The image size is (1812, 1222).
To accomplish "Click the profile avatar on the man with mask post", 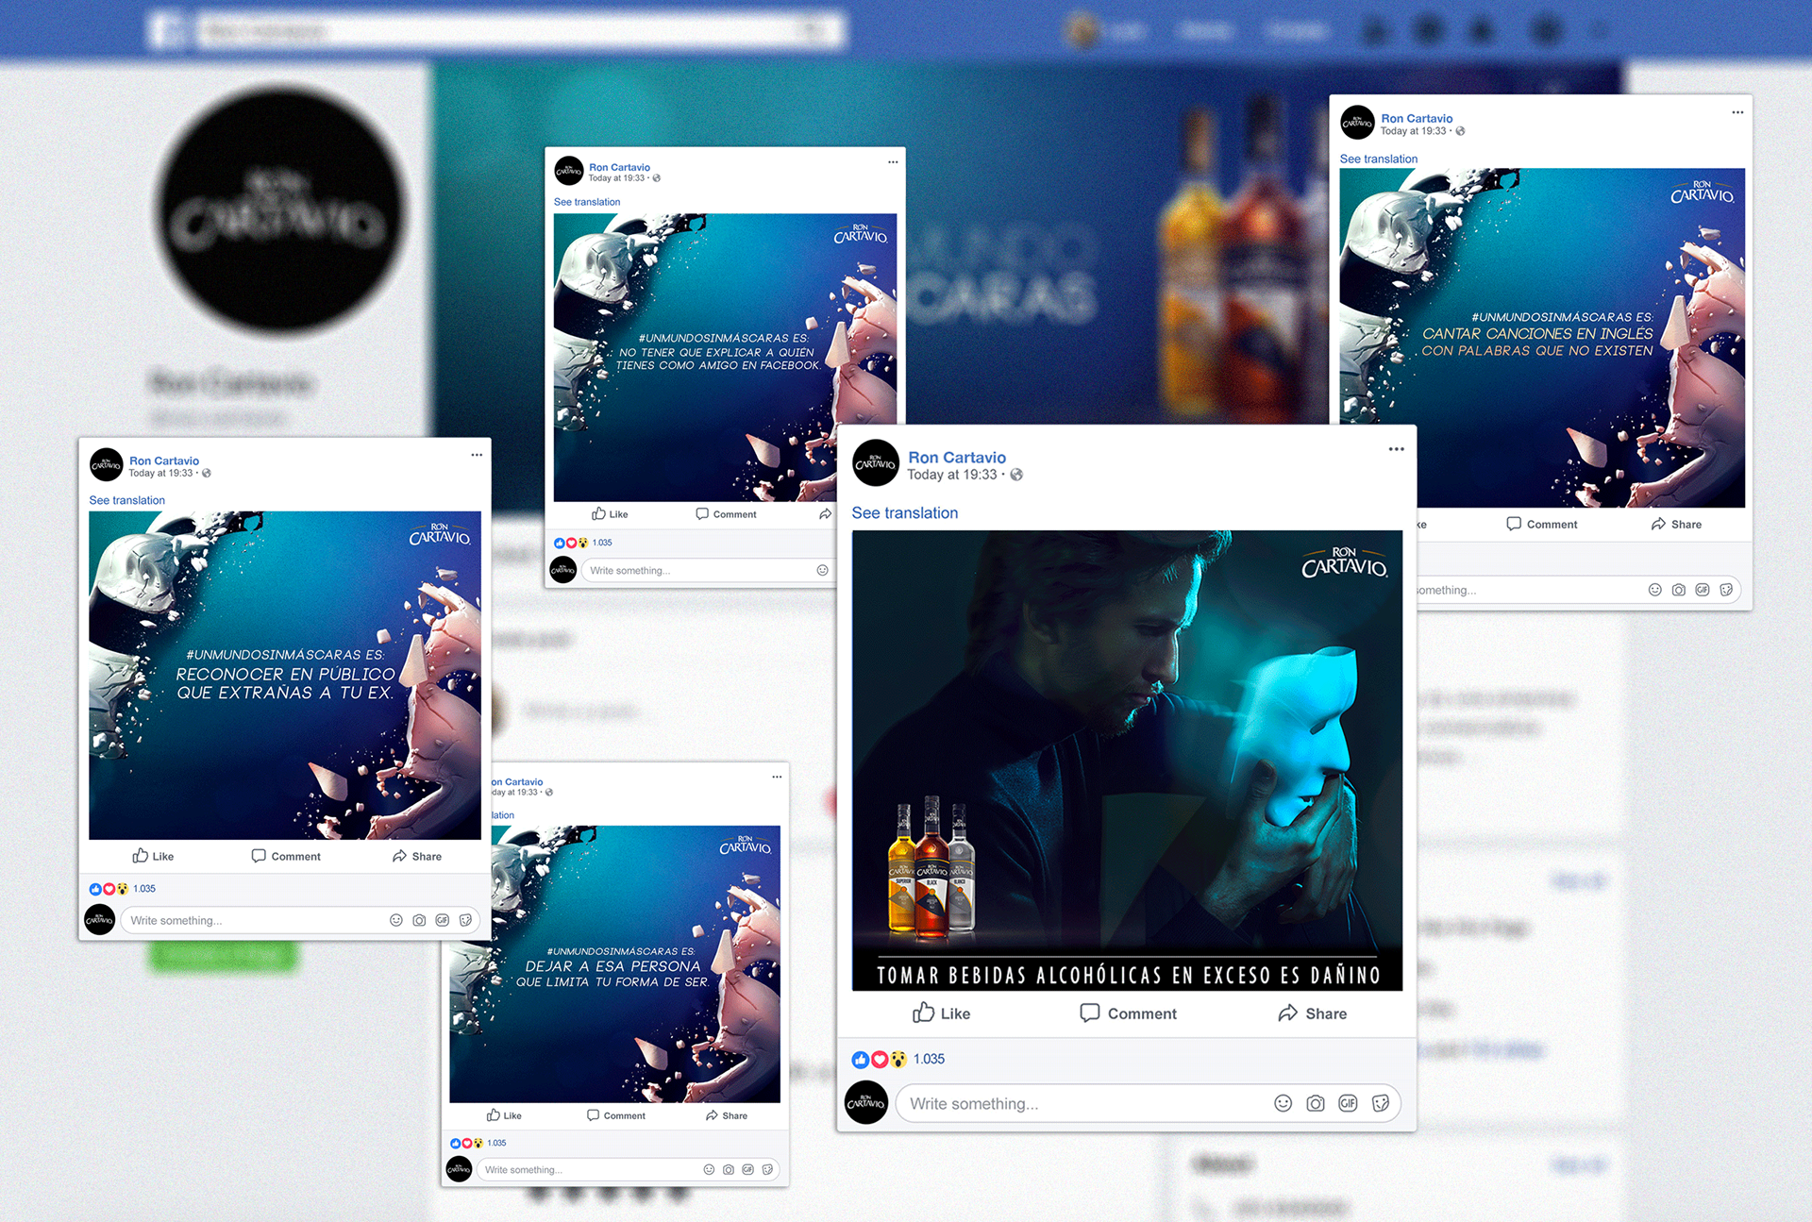I will (x=875, y=463).
